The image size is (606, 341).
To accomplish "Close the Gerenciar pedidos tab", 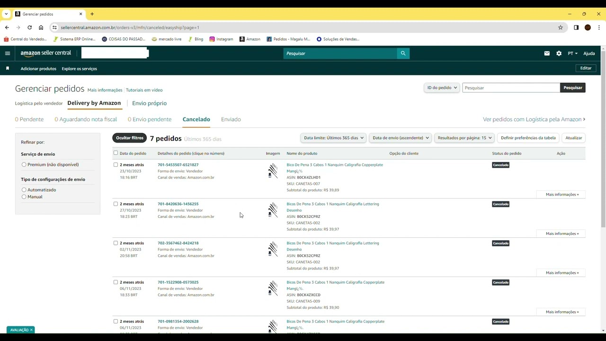I will coord(80,14).
